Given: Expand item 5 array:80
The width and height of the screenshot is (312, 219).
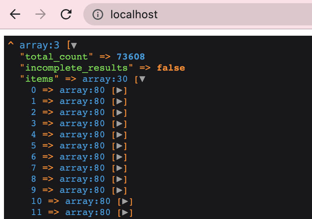Looking at the screenshot, I should 119,146.
